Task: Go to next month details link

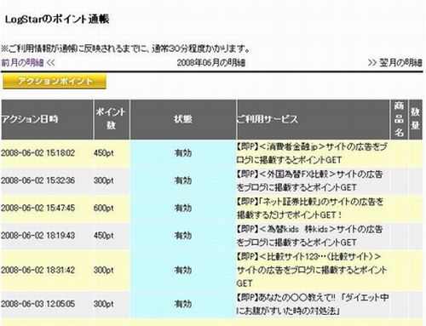Action: (x=395, y=63)
